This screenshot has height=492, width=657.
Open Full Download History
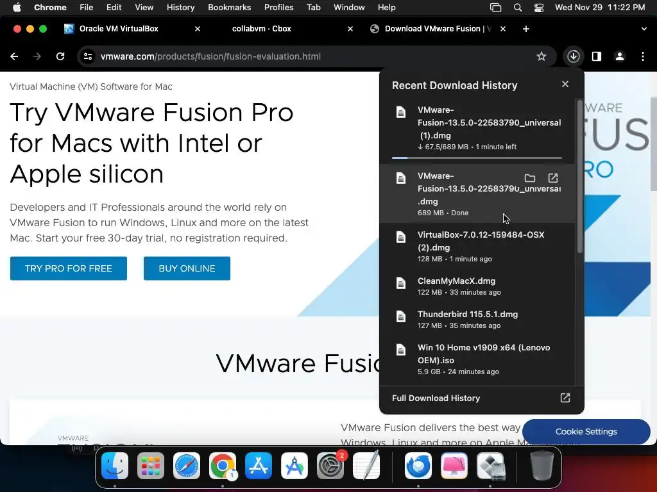[436, 398]
